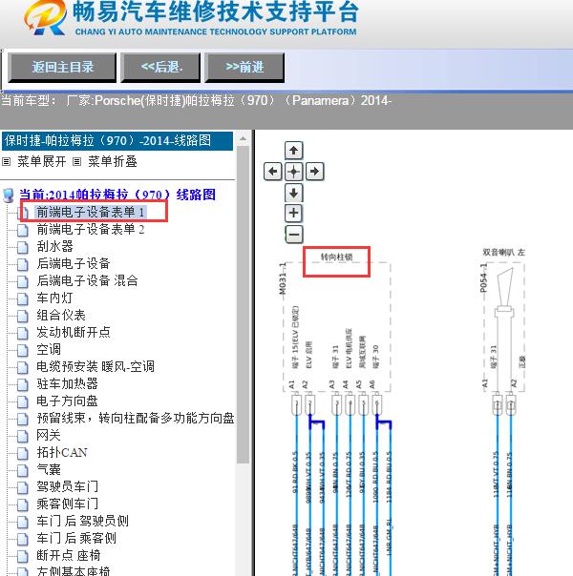
Task: Pan the diagram up with the up arrow
Action: click(x=293, y=151)
